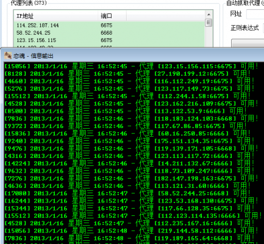Click log line for 112.123.114.135:6666
The height and width of the screenshot is (244, 264).
(133, 216)
